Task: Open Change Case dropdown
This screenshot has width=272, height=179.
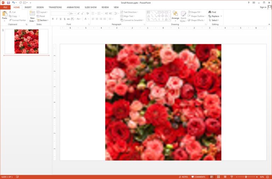Action: point(79,19)
